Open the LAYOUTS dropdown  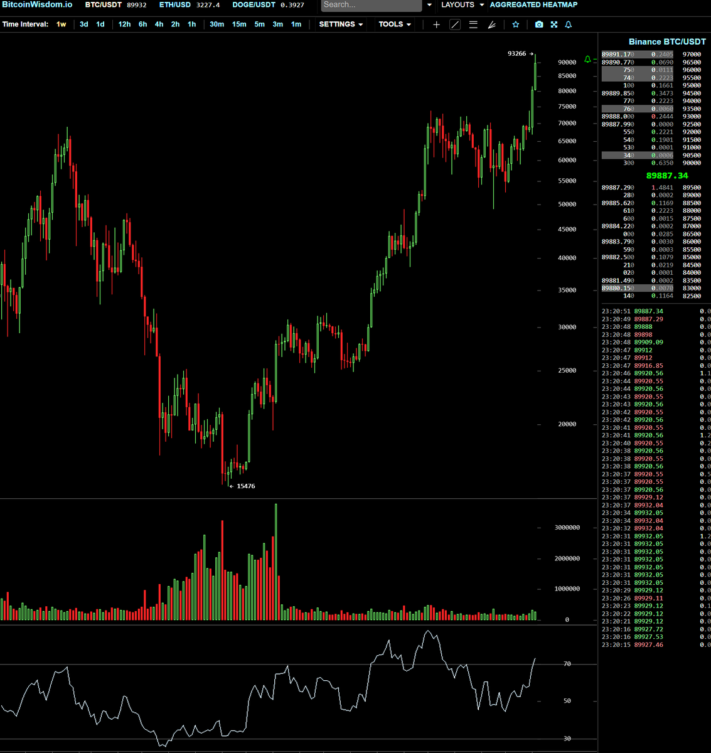click(462, 5)
